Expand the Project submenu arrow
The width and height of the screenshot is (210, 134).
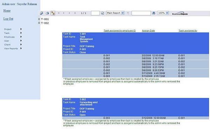pos(21,29)
